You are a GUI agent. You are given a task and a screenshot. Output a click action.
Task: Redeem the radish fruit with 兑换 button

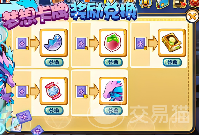click(113, 62)
